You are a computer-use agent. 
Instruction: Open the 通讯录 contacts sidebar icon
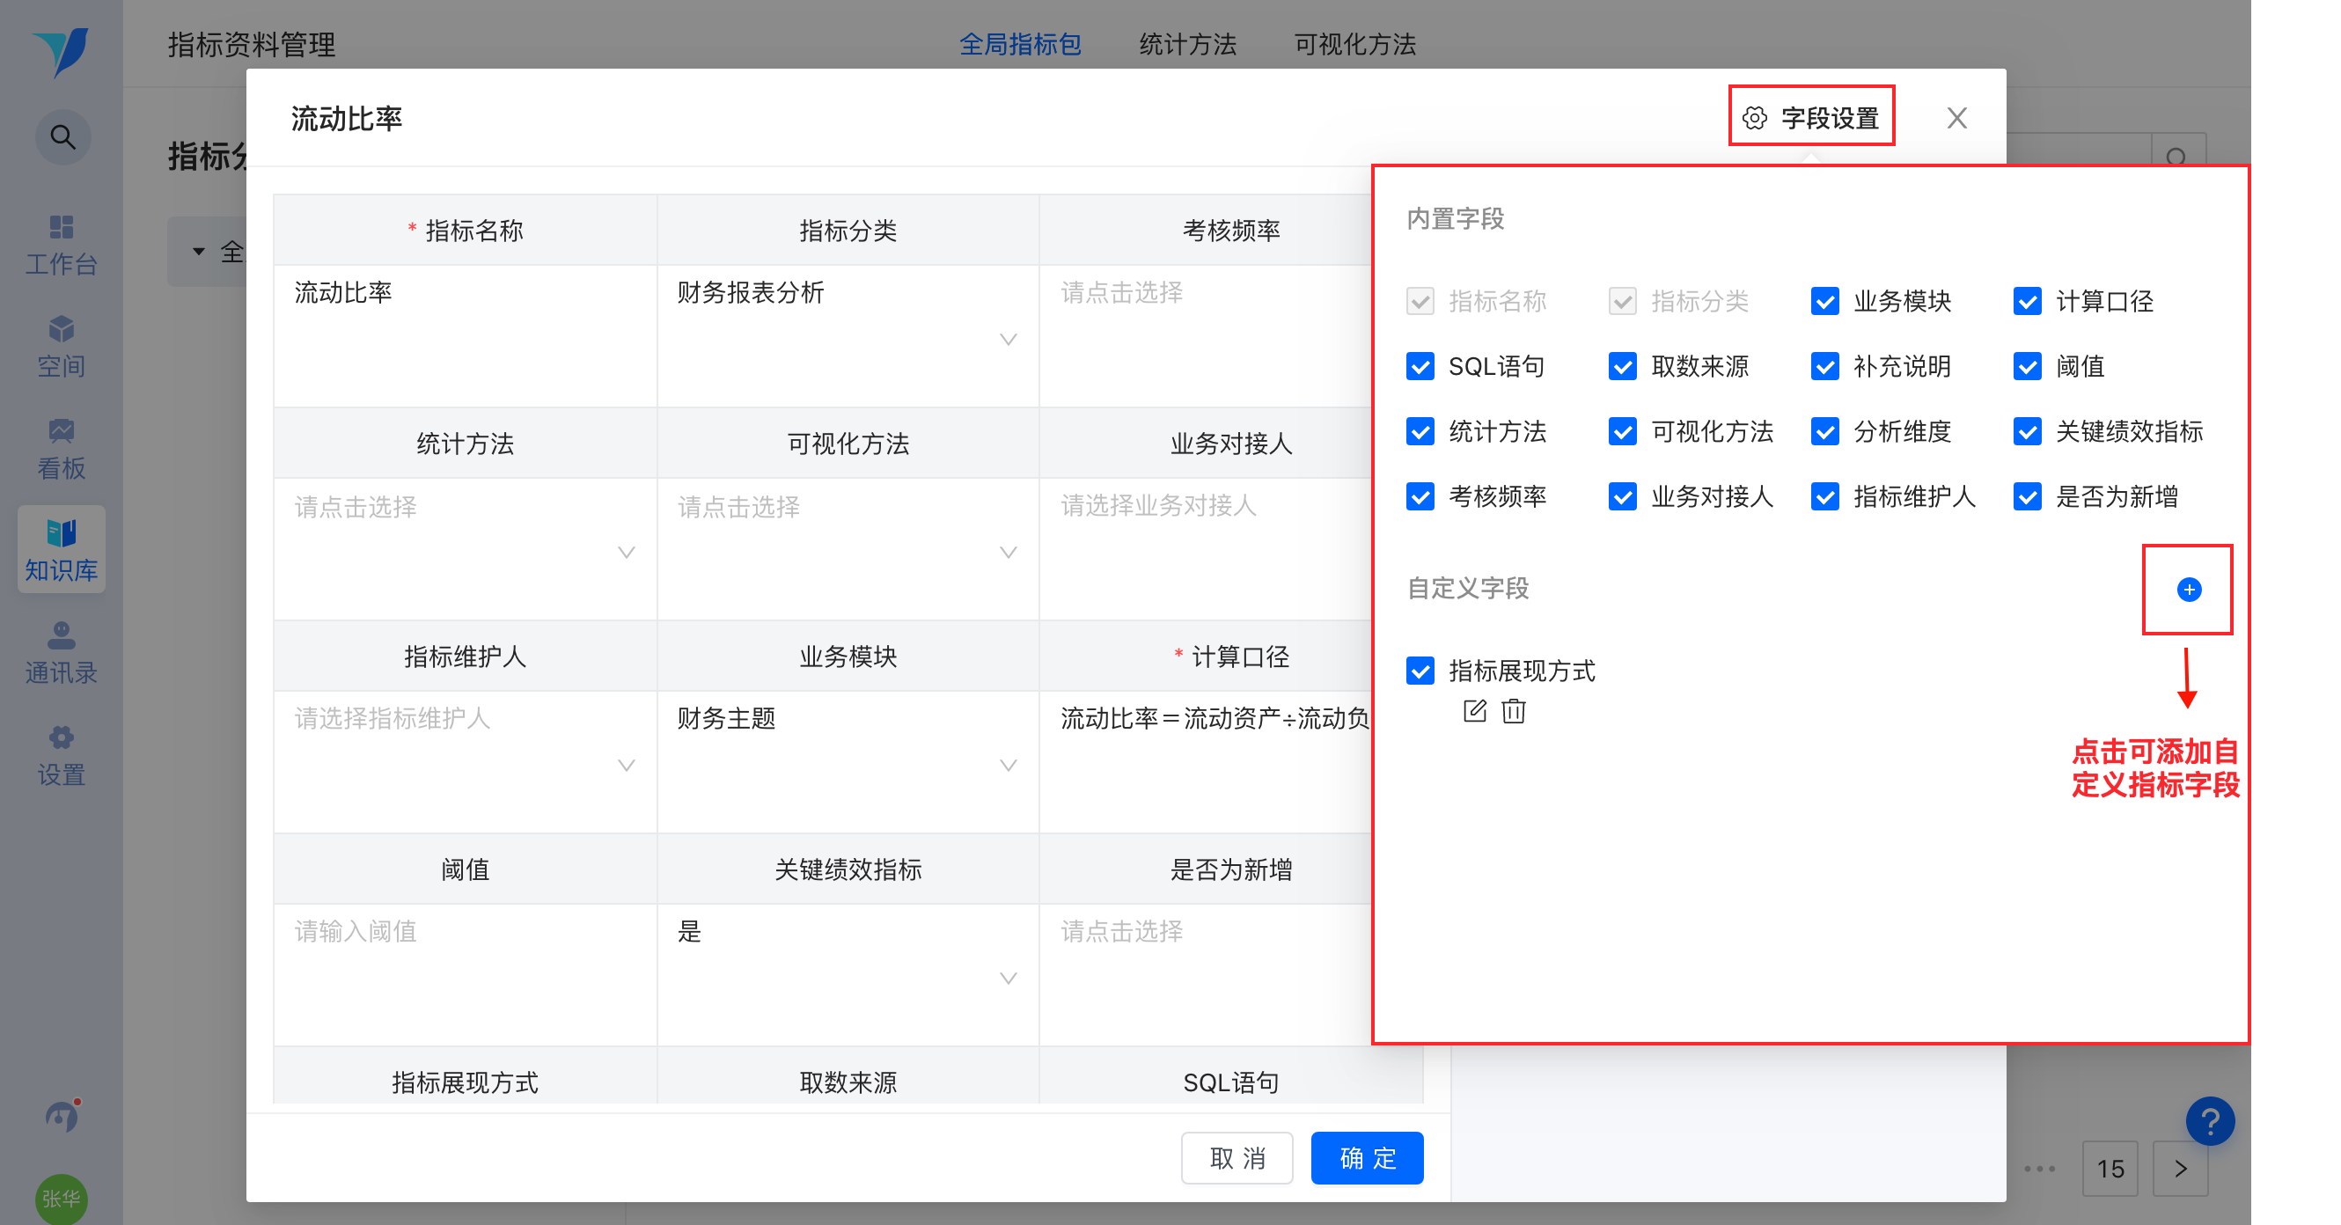click(62, 651)
